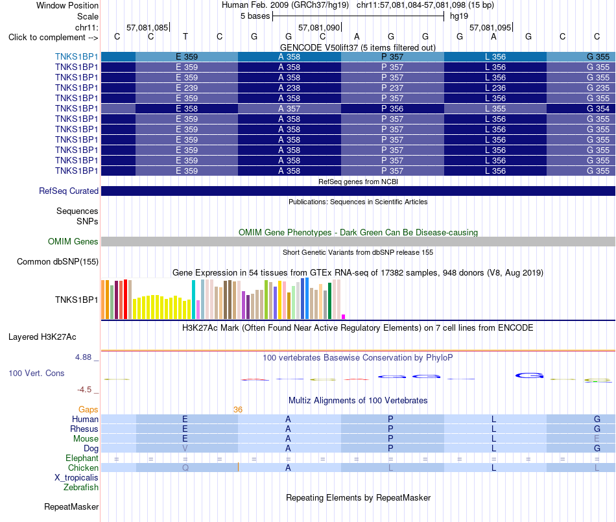Select the X_tropicalis alignment row label

point(77,478)
